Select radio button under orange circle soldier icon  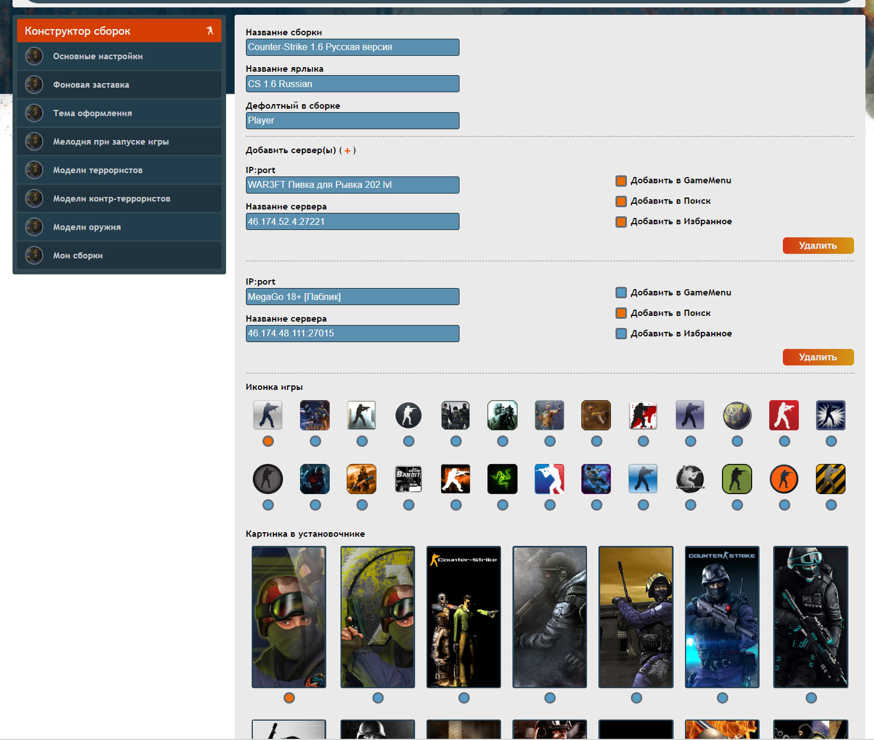(x=785, y=505)
